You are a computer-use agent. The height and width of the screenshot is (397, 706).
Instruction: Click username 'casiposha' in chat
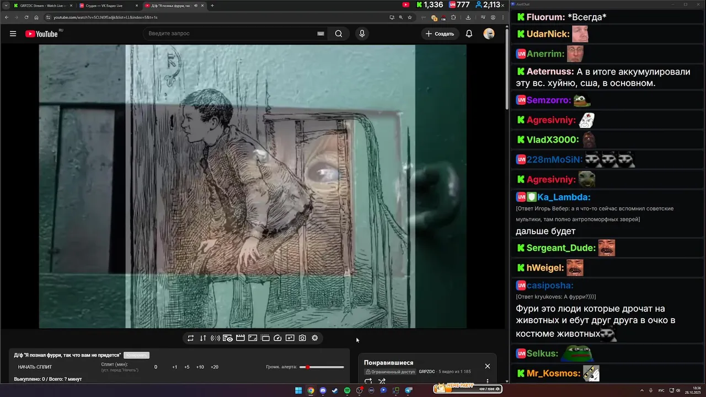(550, 285)
